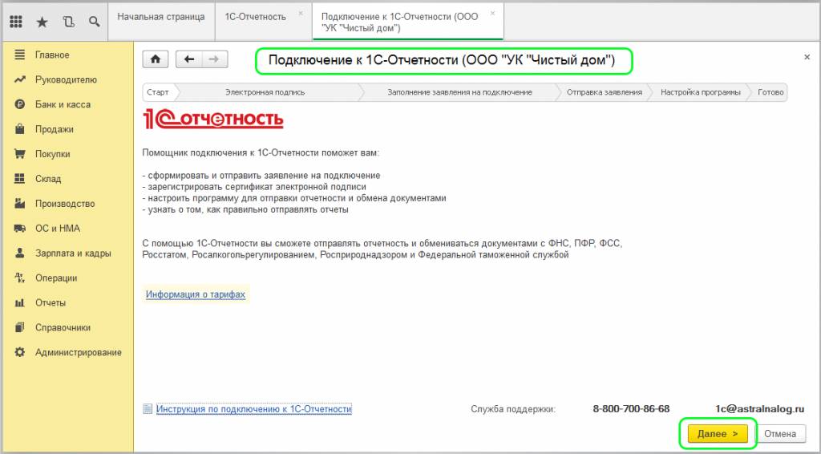Click the Администрирование gear icon
The height and width of the screenshot is (454, 821).
tap(19, 352)
